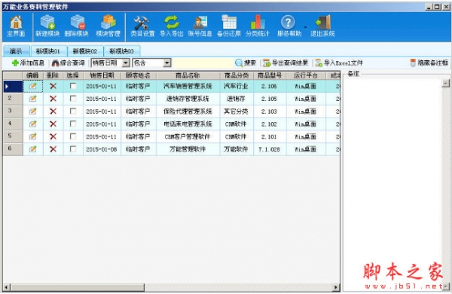452x294 pixels.
Task: Open 分类统计 chart icon
Action: click(x=258, y=26)
